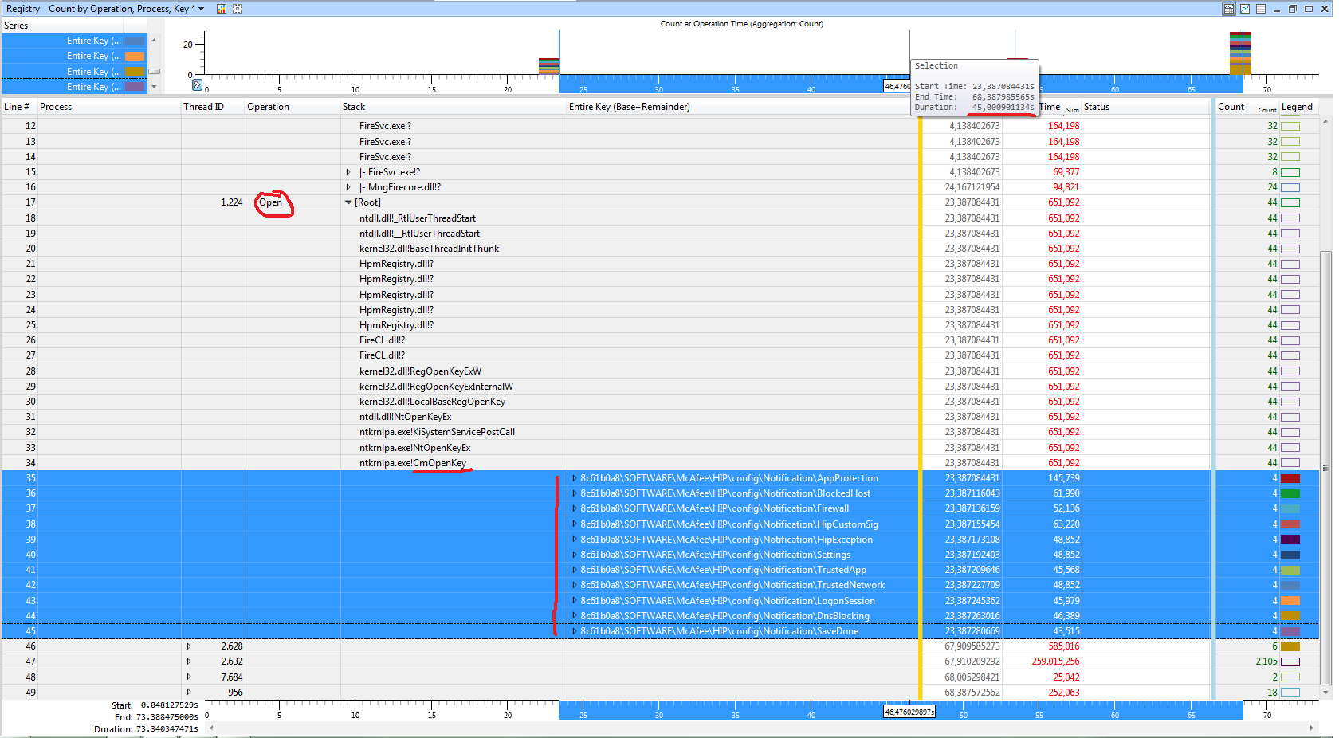This screenshot has height=738, width=1339.
Task: Click the up arrow of the Series list scrollbar
Action: (154, 40)
